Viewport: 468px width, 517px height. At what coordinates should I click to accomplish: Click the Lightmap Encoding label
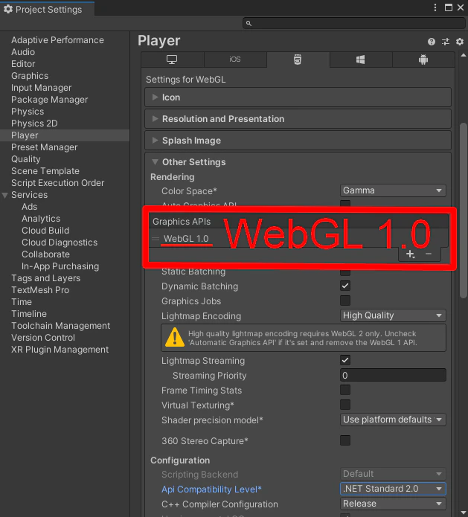click(201, 316)
